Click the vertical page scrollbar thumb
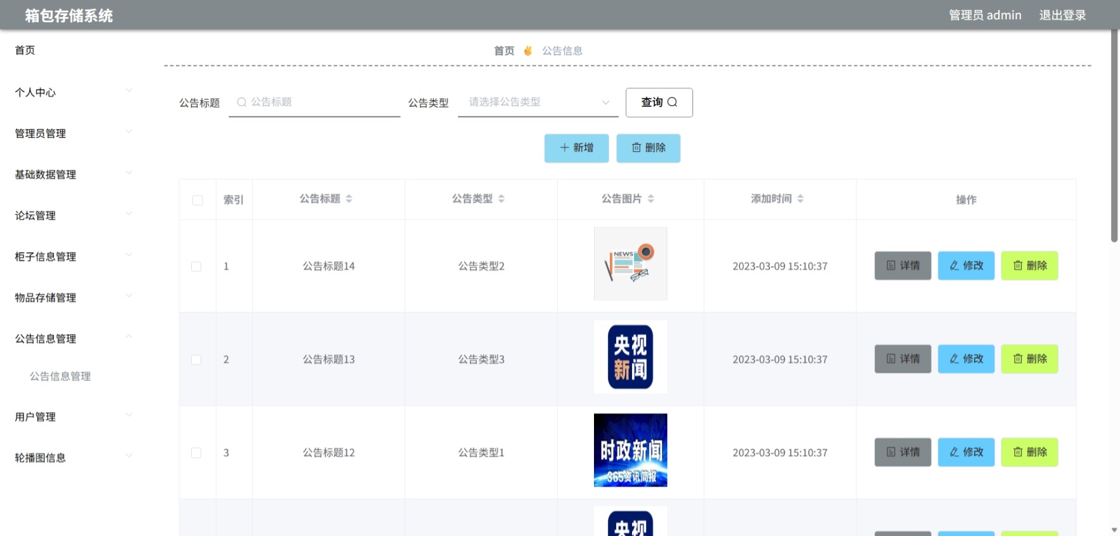This screenshot has height=536, width=1120. click(1114, 135)
